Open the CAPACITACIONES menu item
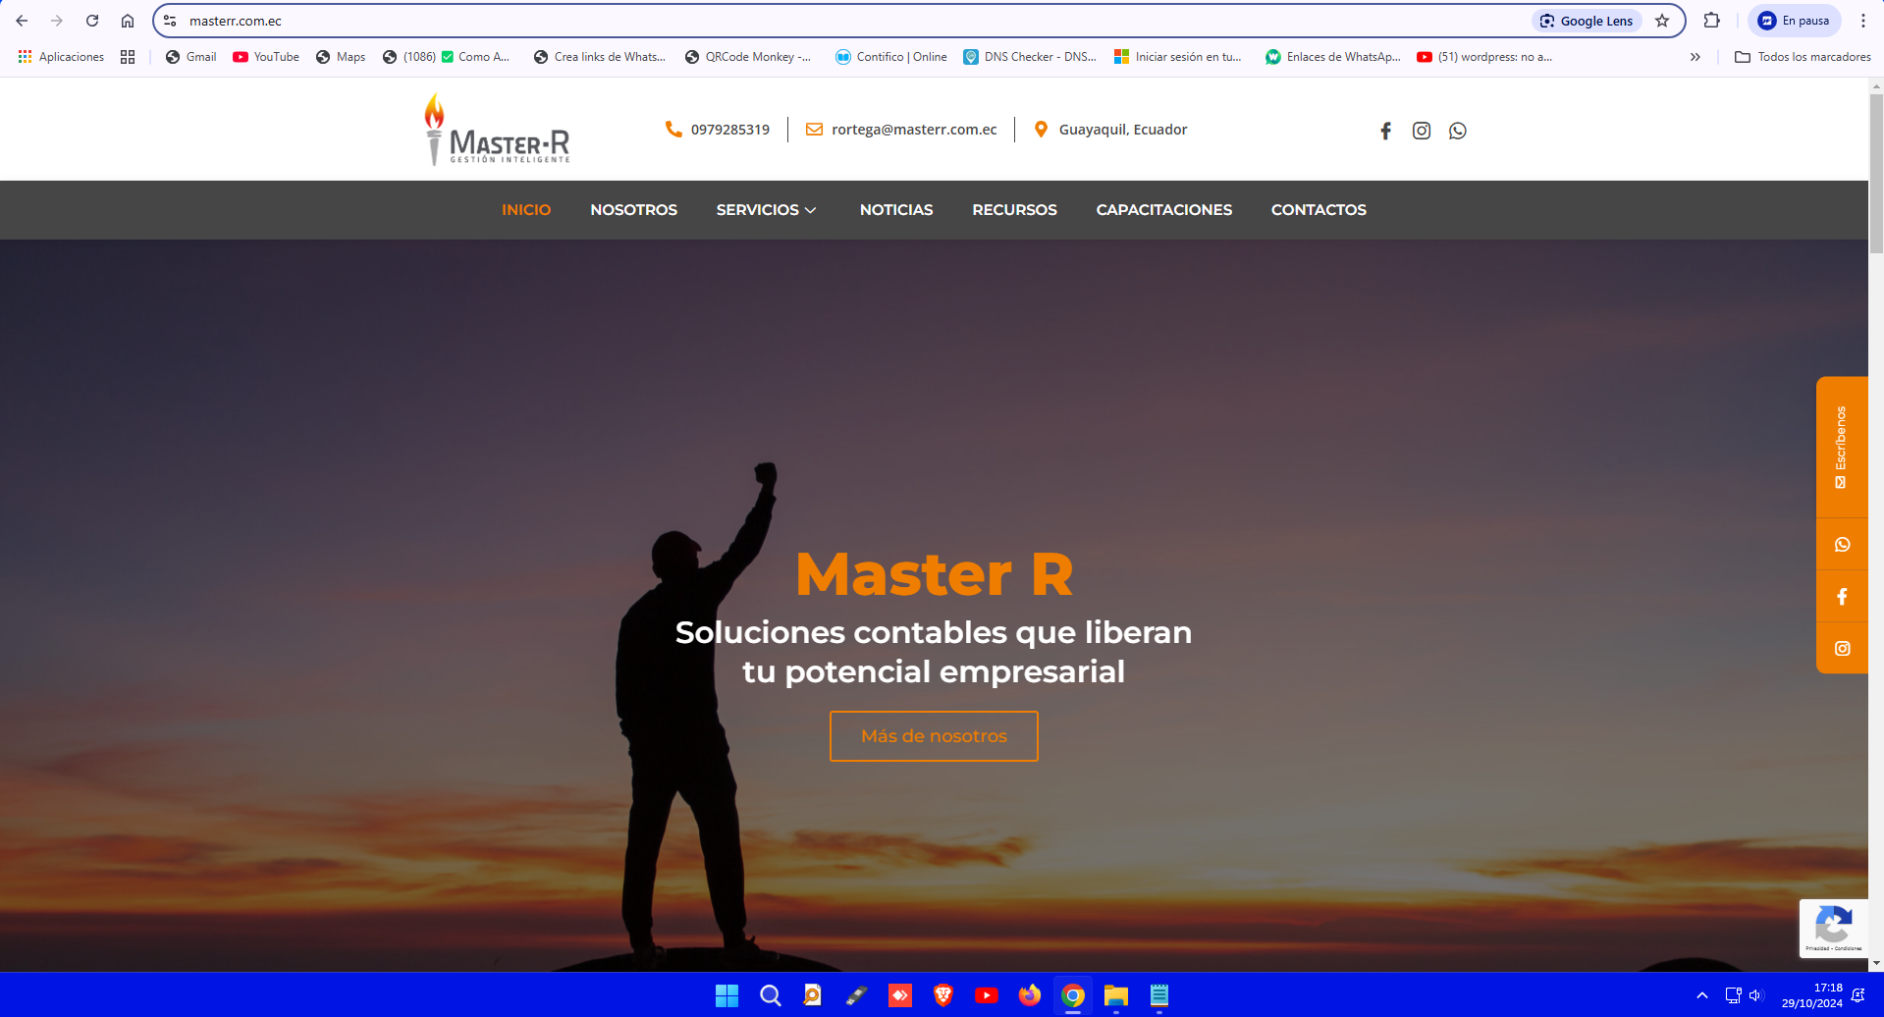1884x1017 pixels. [1163, 210]
